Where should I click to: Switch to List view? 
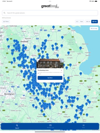point(88,22)
